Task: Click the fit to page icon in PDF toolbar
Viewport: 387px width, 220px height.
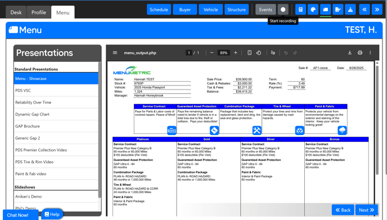Action: click(250, 52)
